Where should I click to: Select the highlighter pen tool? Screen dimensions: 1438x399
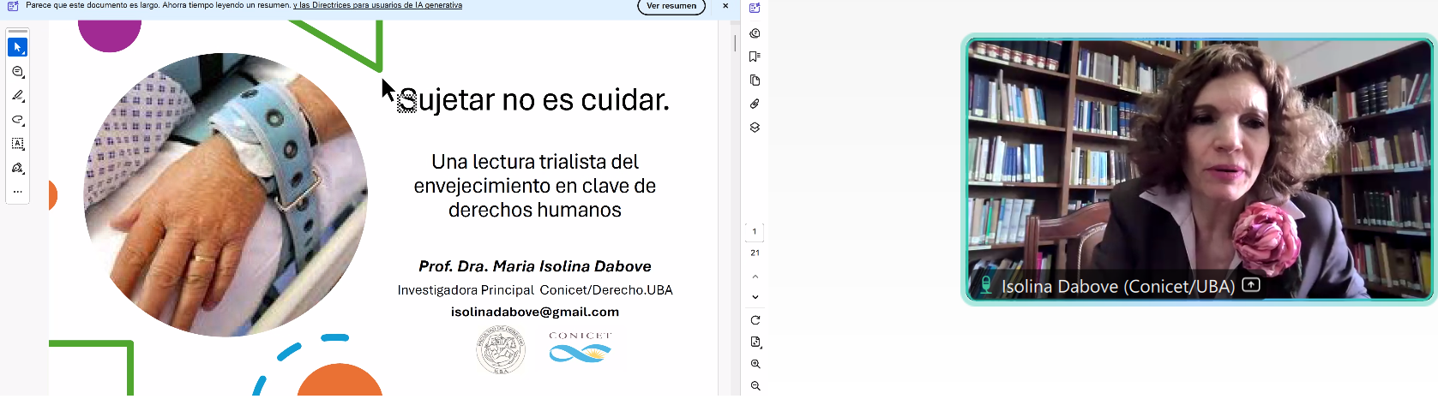[17, 96]
